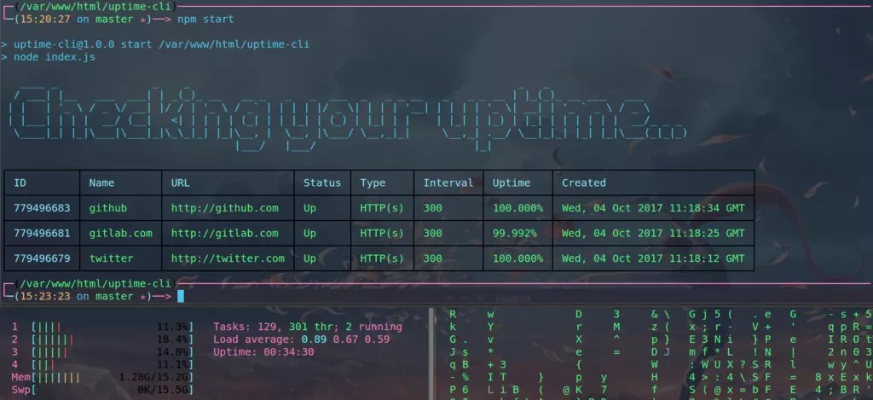The height and width of the screenshot is (400, 873).
Task: Click Up status in gitlab.com row
Action: 309,233
